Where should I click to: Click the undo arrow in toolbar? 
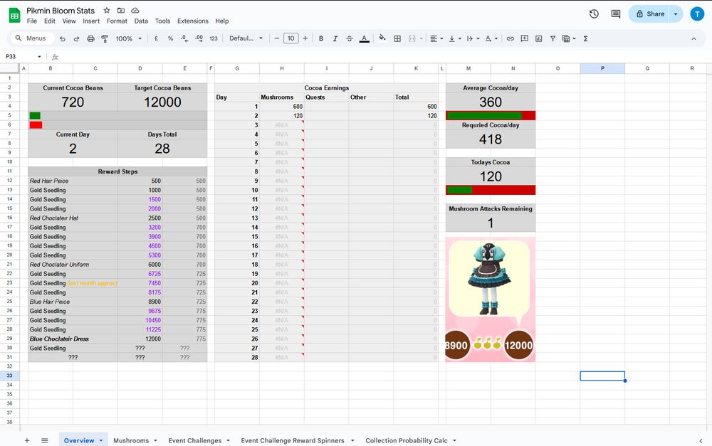[x=62, y=38]
